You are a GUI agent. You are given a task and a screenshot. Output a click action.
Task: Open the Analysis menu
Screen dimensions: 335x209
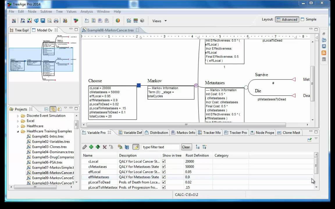[x=86, y=11]
